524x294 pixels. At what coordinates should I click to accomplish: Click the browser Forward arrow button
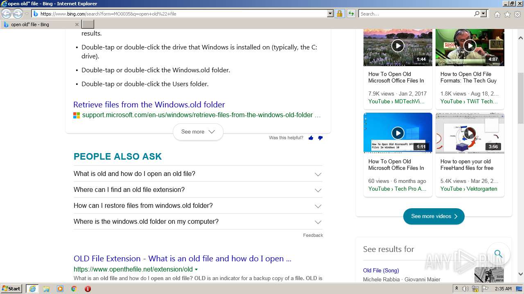[18, 14]
